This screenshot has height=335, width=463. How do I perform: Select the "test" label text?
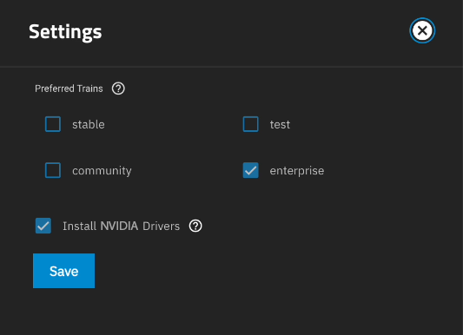coord(280,124)
